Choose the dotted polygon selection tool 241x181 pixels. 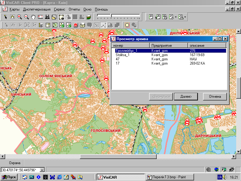tap(12, 17)
